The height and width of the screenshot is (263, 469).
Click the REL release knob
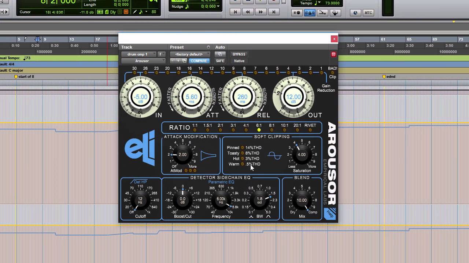tap(243, 97)
